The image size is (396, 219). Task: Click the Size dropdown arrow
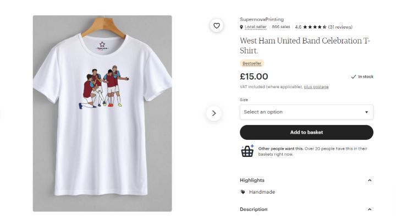(366, 112)
